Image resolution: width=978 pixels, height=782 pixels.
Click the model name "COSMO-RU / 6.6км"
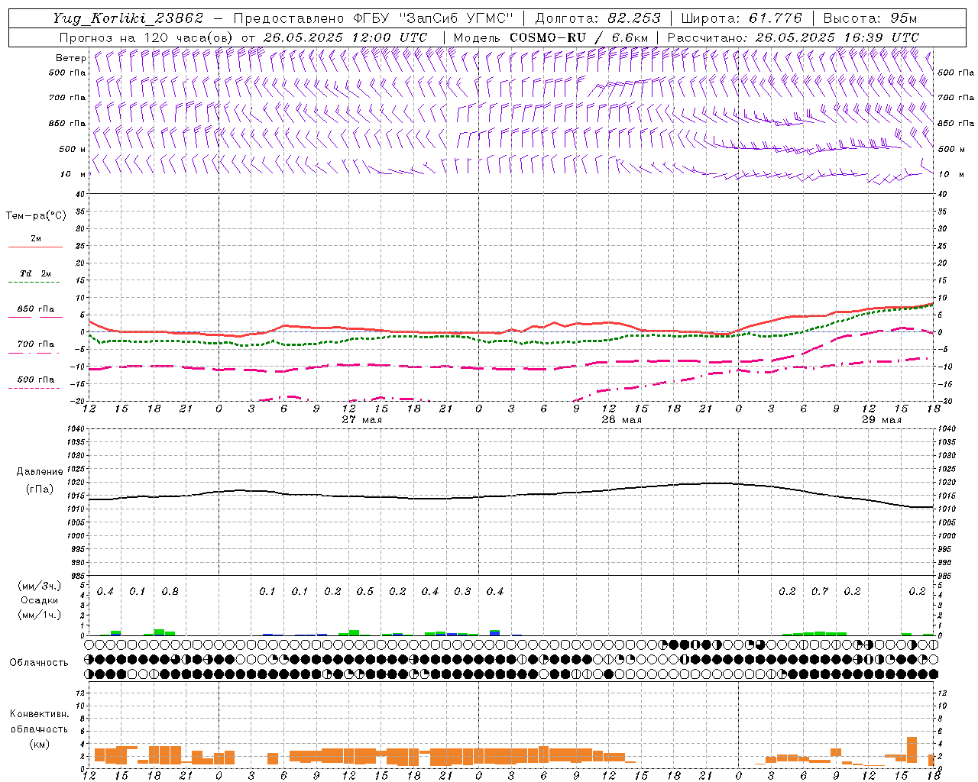(579, 37)
